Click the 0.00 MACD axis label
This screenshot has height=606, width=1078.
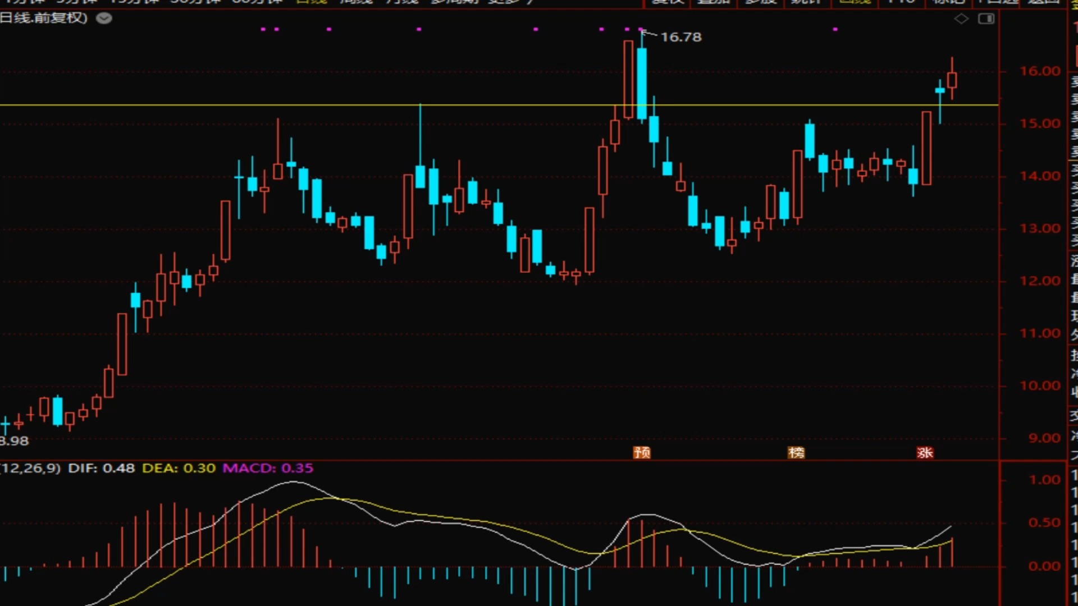(1044, 566)
